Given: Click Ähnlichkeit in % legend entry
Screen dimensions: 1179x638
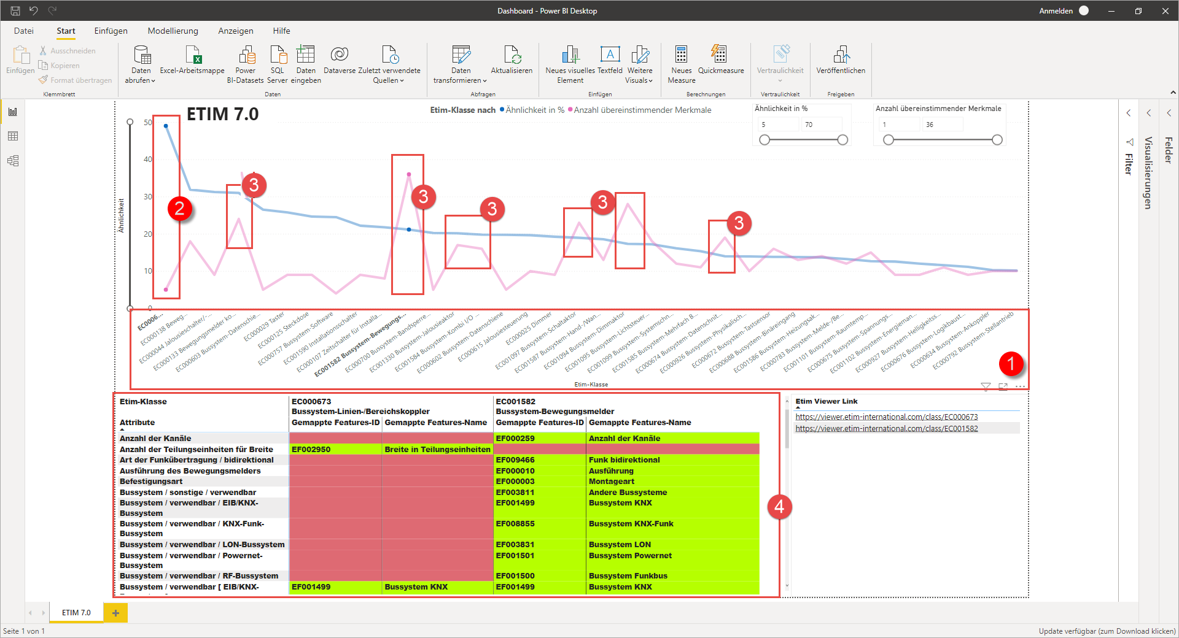Looking at the screenshot, I should pyautogui.click(x=532, y=110).
